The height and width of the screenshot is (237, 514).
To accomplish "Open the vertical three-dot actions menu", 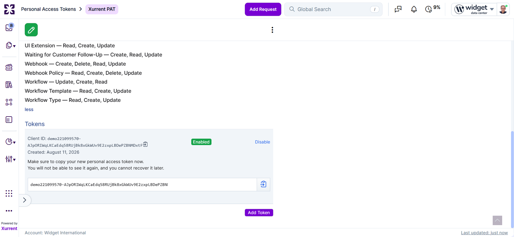I will 272,30.
